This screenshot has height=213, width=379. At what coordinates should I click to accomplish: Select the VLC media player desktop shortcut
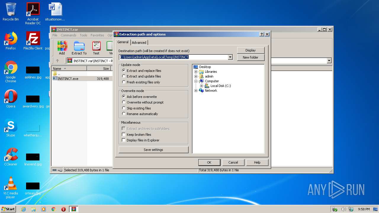11,188
